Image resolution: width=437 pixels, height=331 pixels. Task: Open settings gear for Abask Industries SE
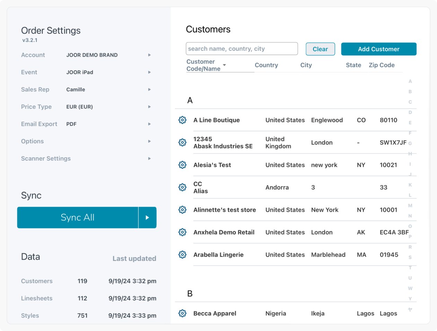tap(182, 142)
